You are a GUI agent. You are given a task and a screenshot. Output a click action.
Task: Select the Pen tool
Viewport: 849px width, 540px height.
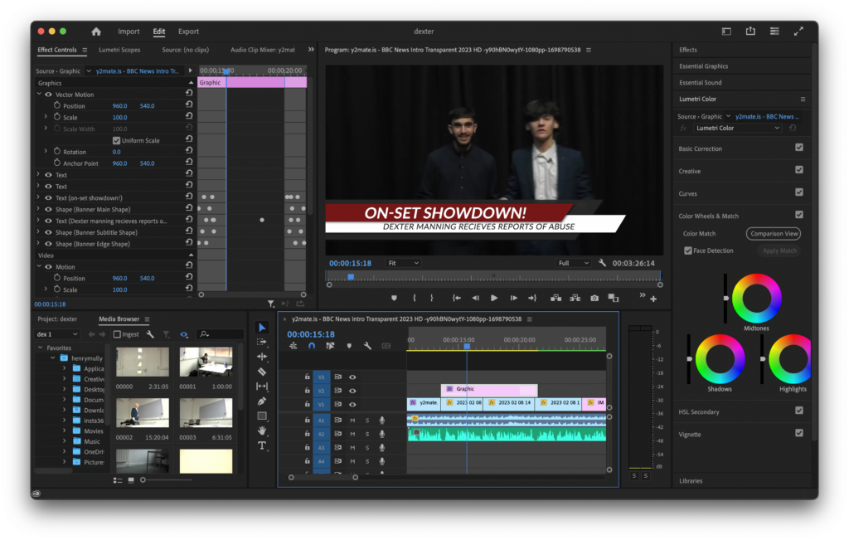[262, 401]
